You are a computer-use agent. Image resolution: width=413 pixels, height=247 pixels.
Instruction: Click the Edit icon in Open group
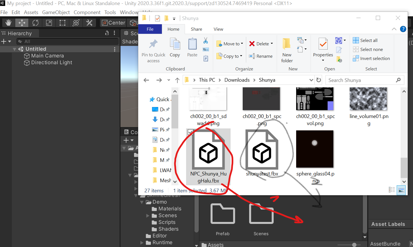339,50
